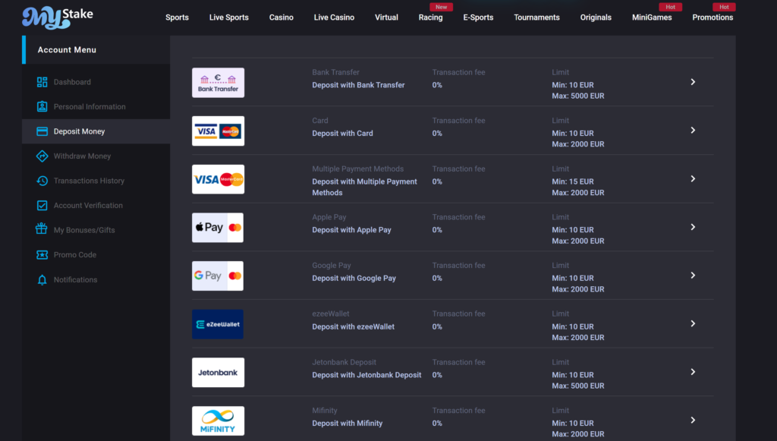Screen dimensions: 777x441
Task: Expand the Google Pay row chevron
Action: [693, 275]
